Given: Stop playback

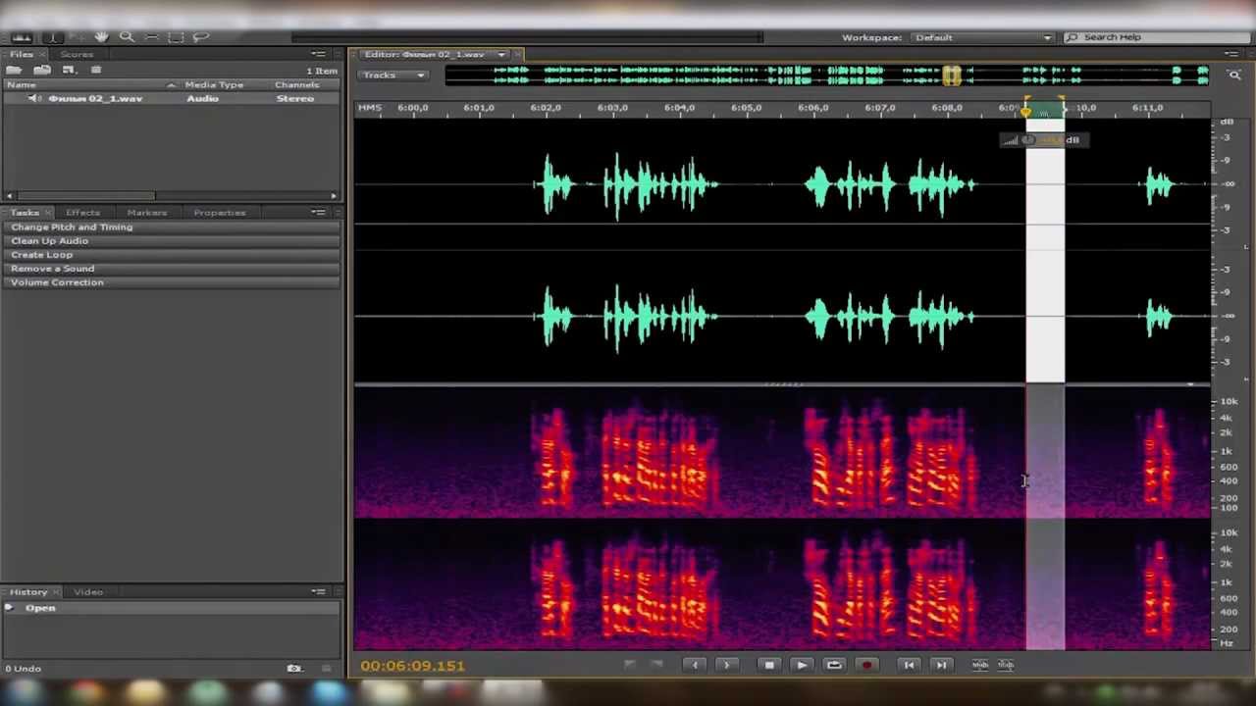Looking at the screenshot, I should click(x=769, y=665).
